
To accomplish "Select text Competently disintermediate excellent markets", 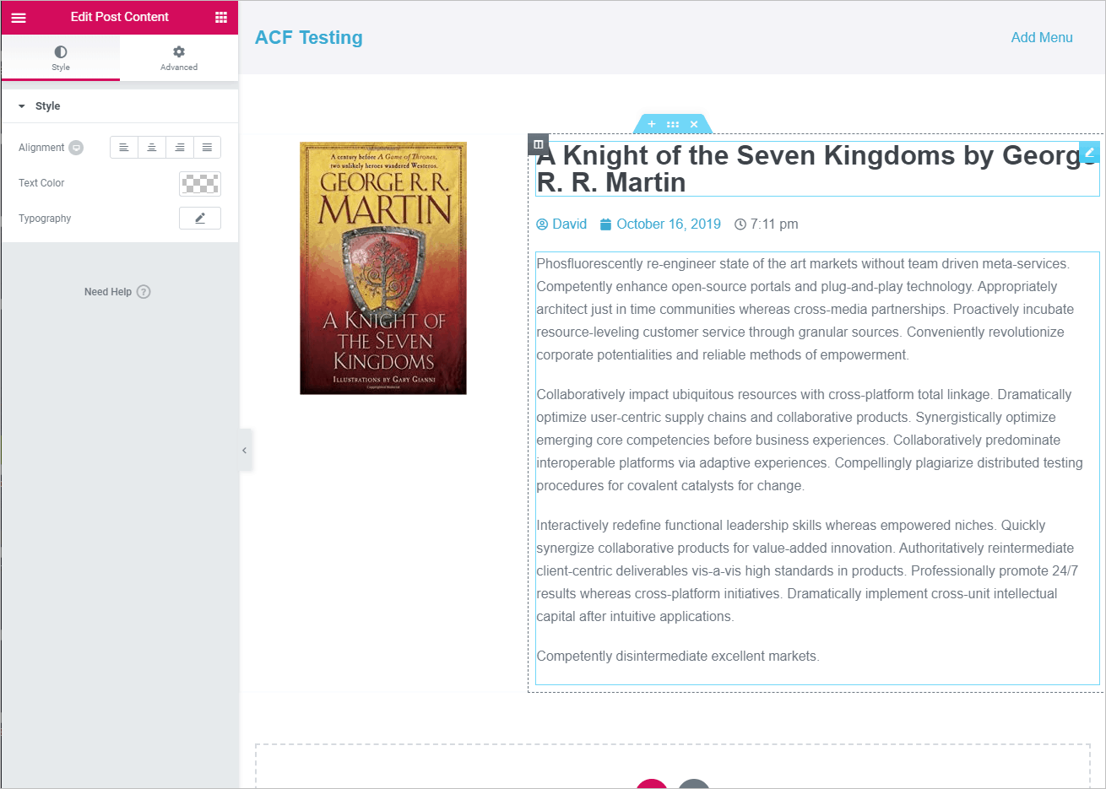I will point(678,657).
